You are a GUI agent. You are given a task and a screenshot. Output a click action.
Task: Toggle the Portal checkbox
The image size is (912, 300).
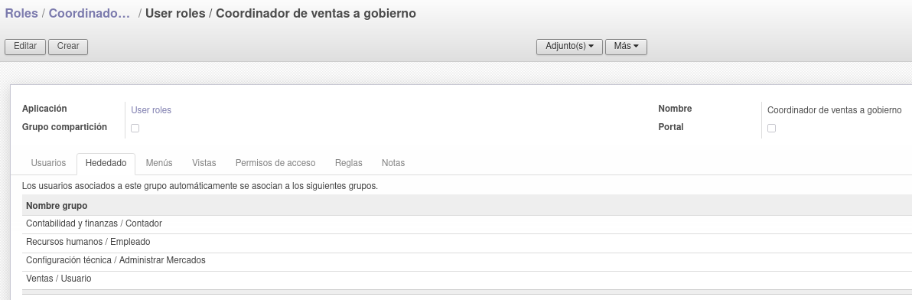(x=771, y=129)
